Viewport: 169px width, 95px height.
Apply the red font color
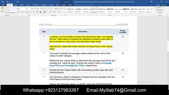tap(40, 12)
